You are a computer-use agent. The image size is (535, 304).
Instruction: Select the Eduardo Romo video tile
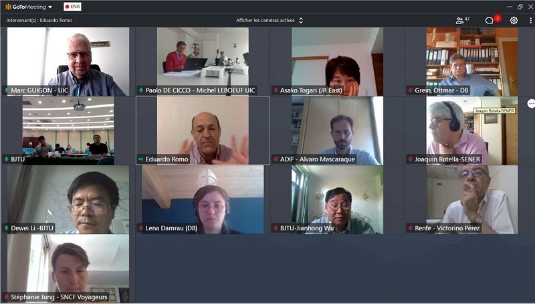(x=203, y=131)
